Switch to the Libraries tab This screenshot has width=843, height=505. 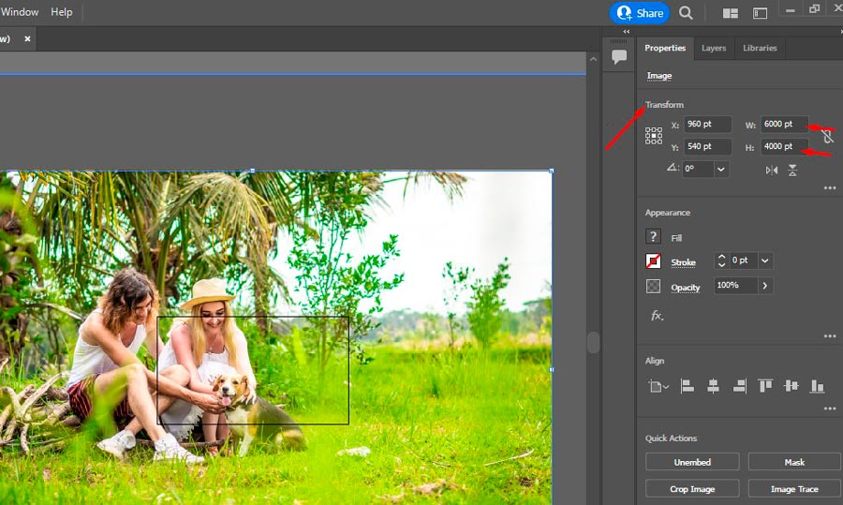coord(760,48)
